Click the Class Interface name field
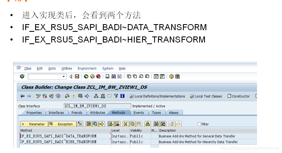Viewport: 282px width, 153px height. (x=97, y=106)
